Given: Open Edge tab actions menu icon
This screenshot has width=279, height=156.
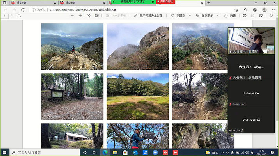Looking at the screenshot, I should 5,3.
